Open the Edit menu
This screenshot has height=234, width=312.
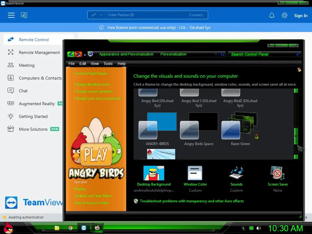pyautogui.click(x=83, y=64)
